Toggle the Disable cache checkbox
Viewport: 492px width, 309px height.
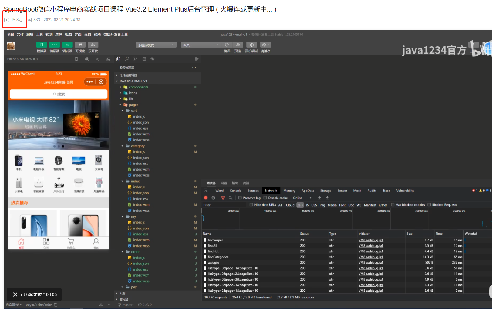point(265,198)
